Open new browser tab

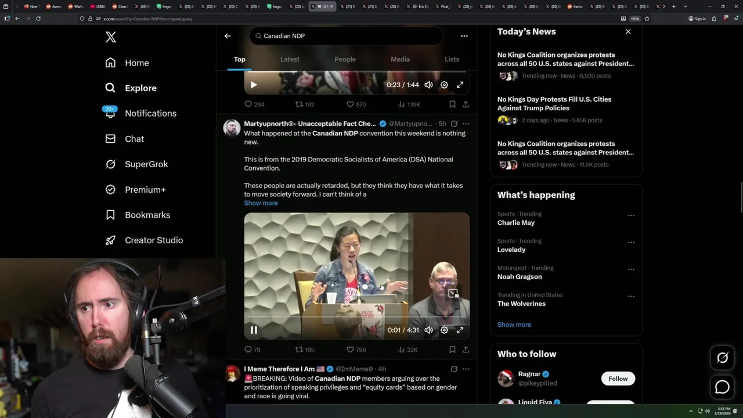point(674,6)
